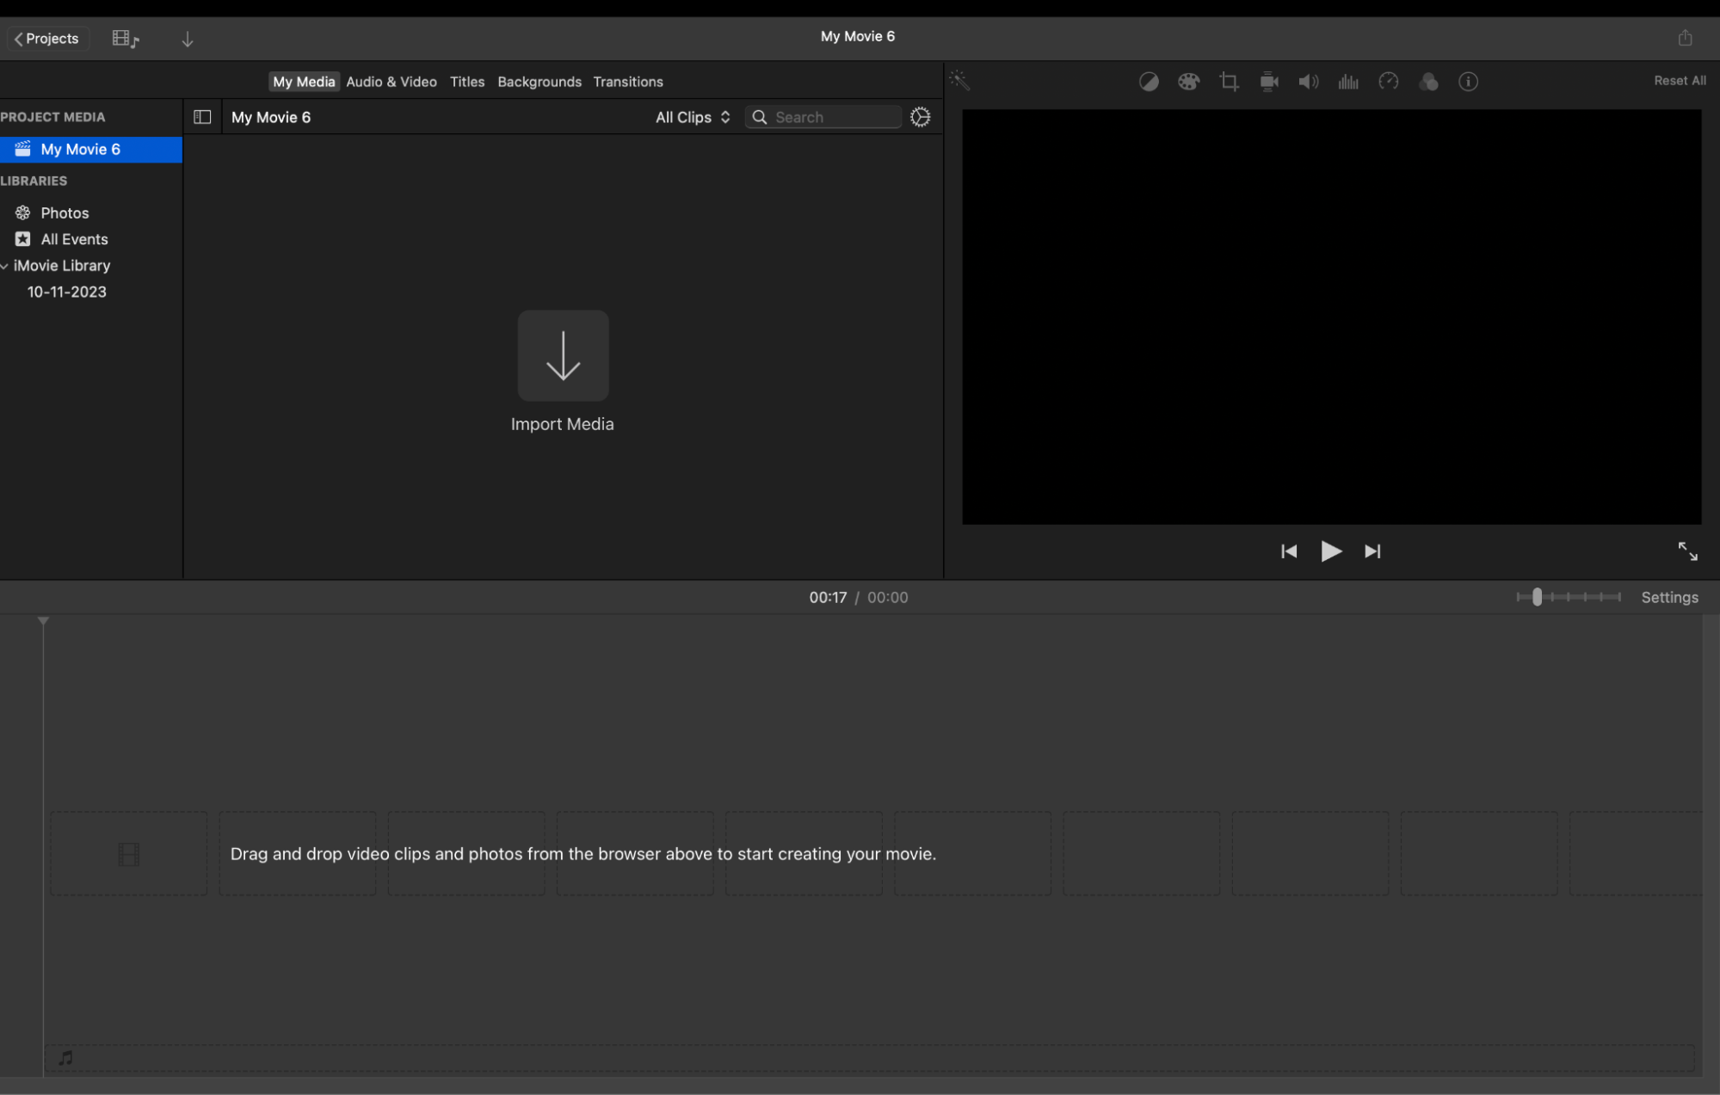
Task: Click the Auto Enhance magic wand
Action: coord(959,80)
